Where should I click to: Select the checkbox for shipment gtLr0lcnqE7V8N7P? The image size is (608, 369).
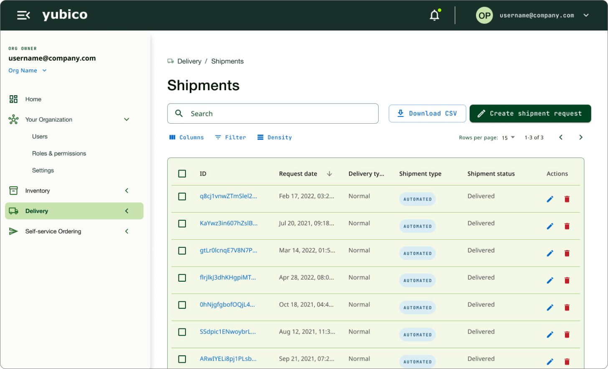tap(182, 251)
